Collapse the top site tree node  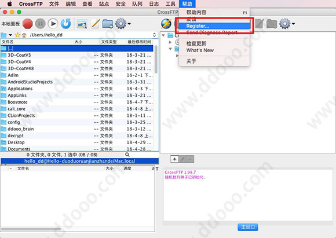click(163, 35)
